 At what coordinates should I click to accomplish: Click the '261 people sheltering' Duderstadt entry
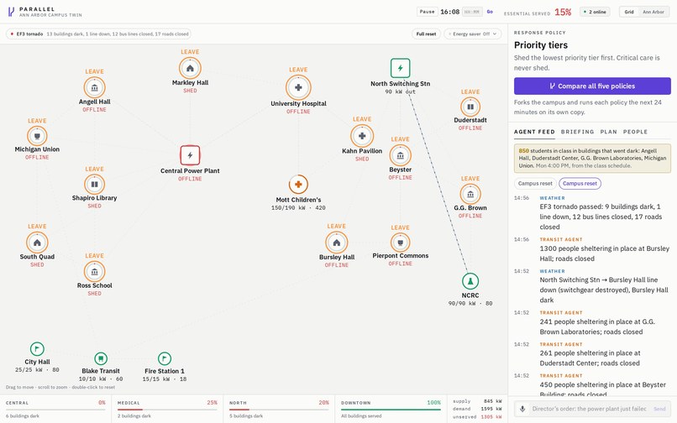592,353
